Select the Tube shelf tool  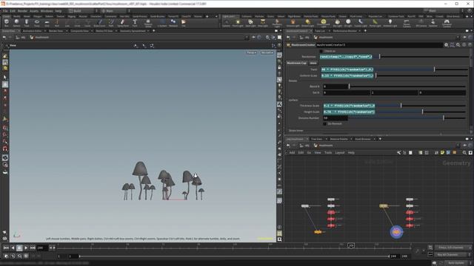(x=27, y=23)
